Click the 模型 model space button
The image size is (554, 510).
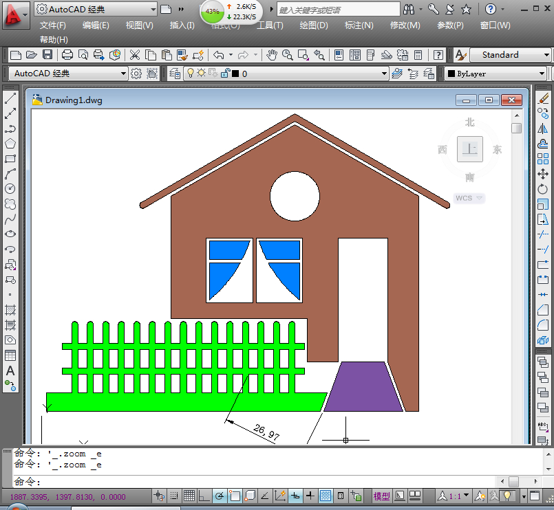pos(381,496)
